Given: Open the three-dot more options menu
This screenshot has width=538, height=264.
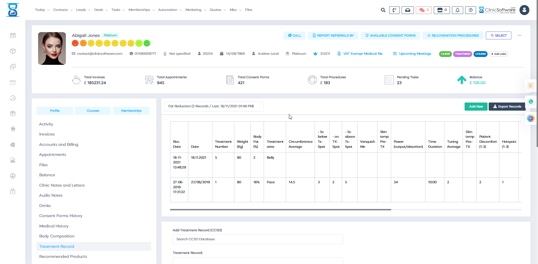Looking at the screenshot, I should 520,35.
